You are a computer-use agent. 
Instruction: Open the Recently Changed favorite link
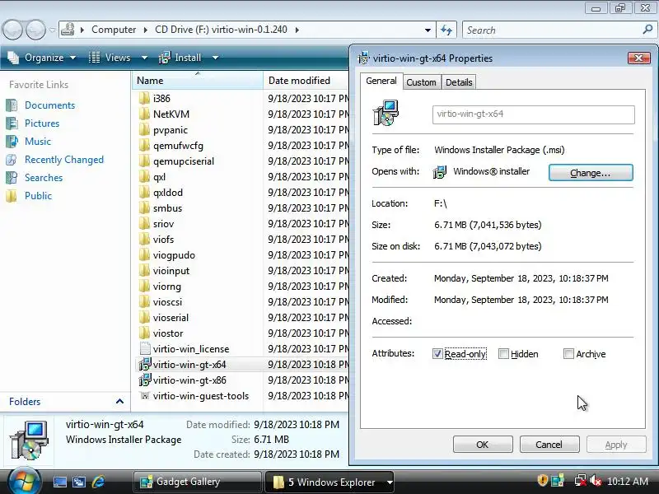pos(64,160)
